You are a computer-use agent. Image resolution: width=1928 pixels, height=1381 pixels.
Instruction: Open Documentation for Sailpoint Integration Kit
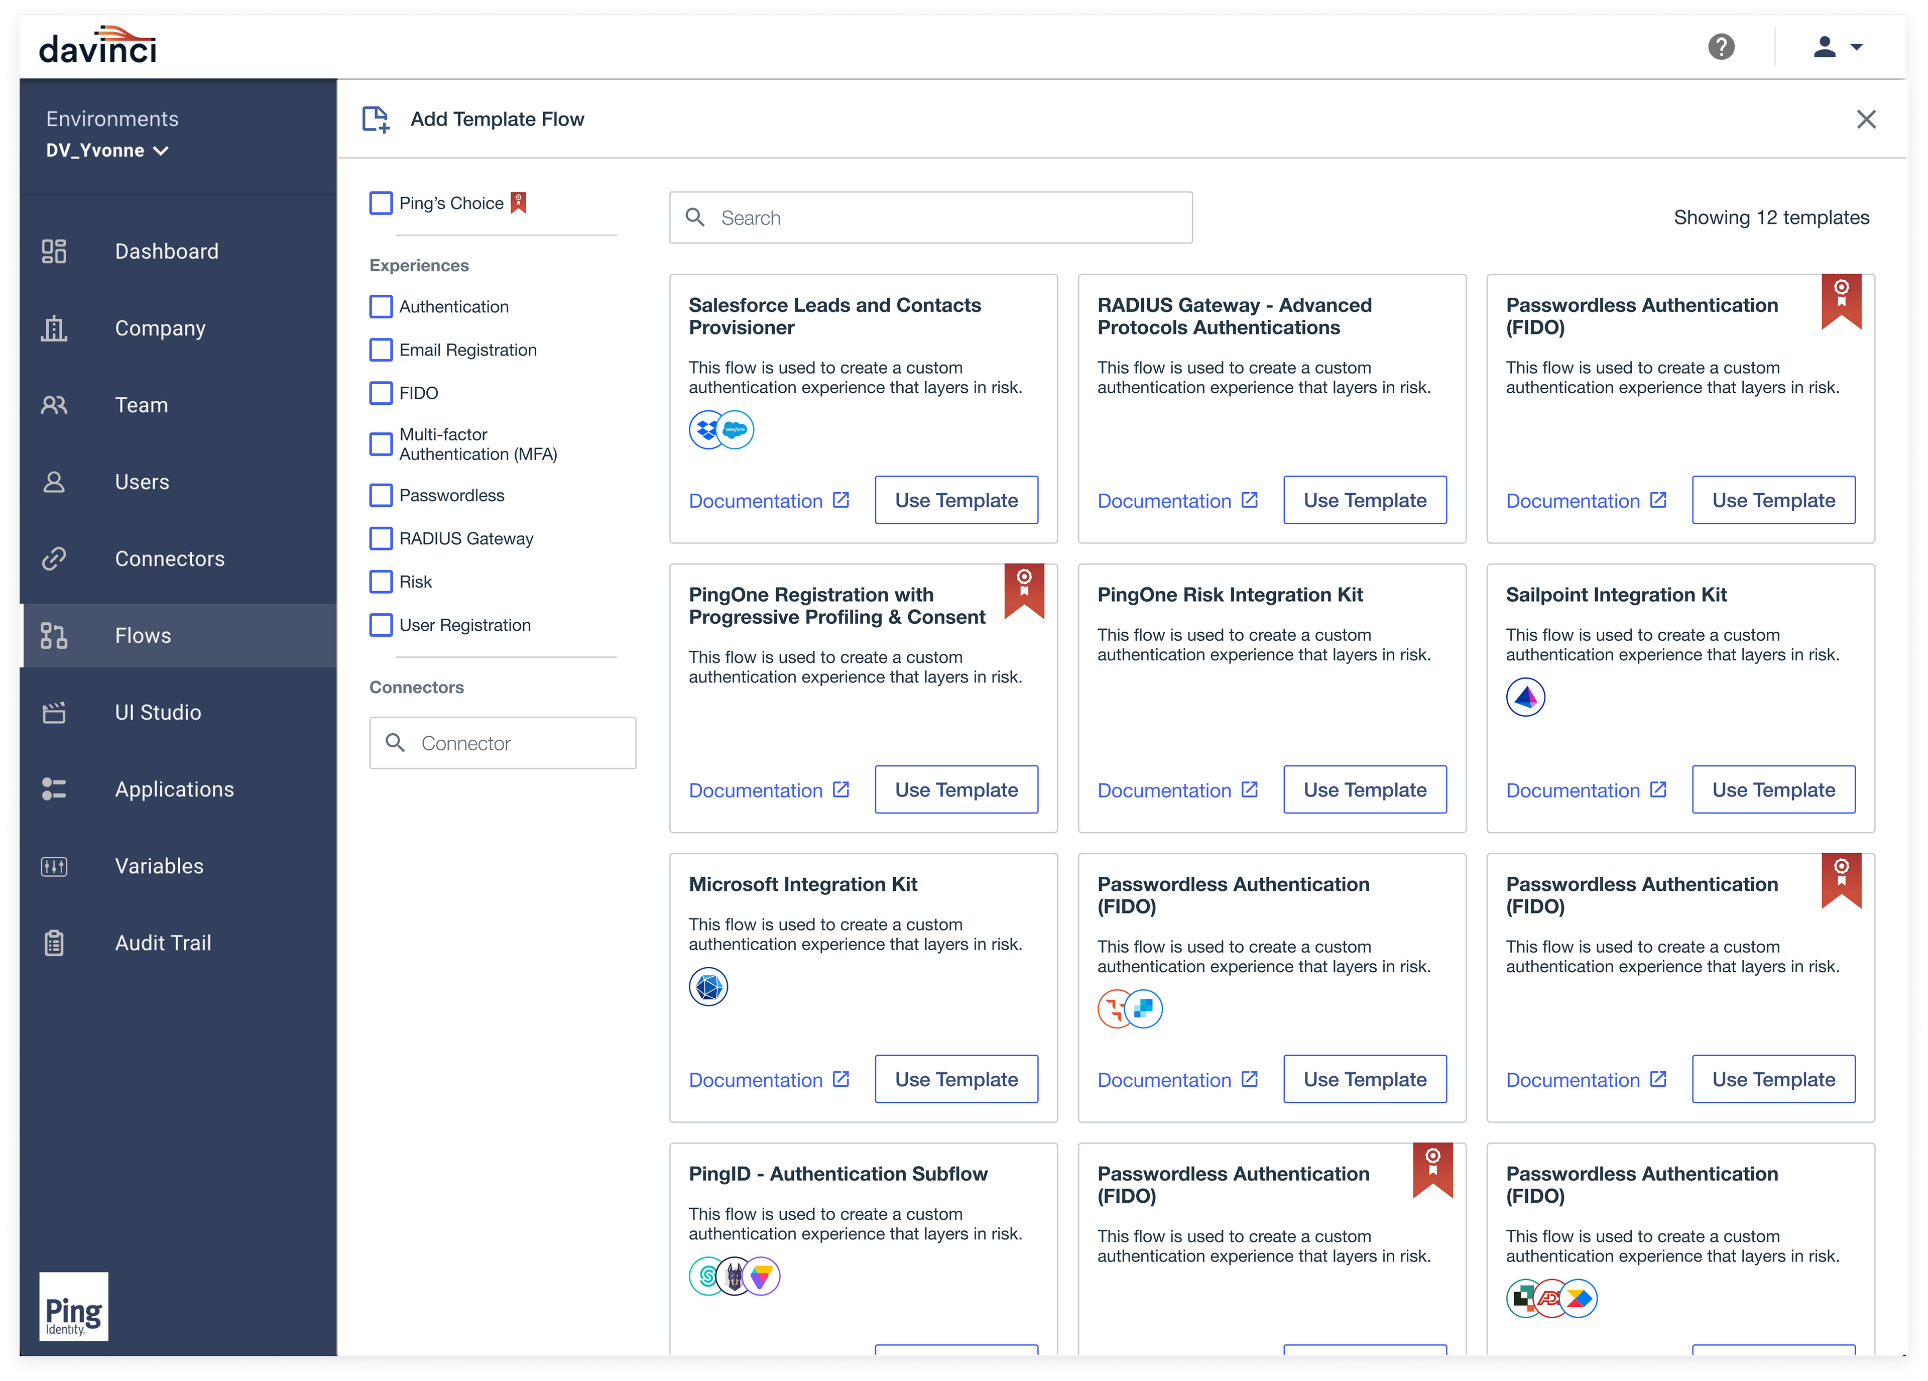[x=1586, y=791]
